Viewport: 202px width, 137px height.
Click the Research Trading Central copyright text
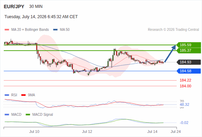173,30
